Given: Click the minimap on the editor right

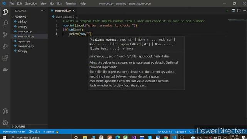Looking at the screenshot, I should 236,20.
